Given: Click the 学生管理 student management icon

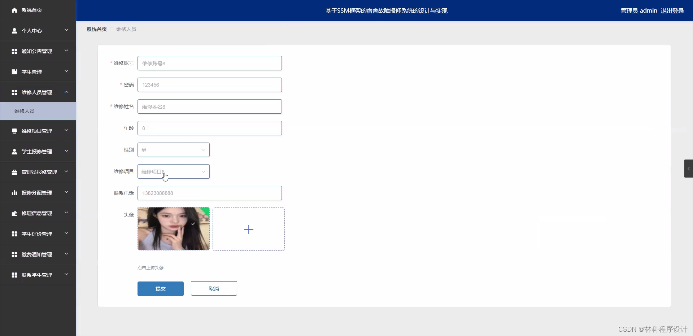Looking at the screenshot, I should click(x=14, y=71).
